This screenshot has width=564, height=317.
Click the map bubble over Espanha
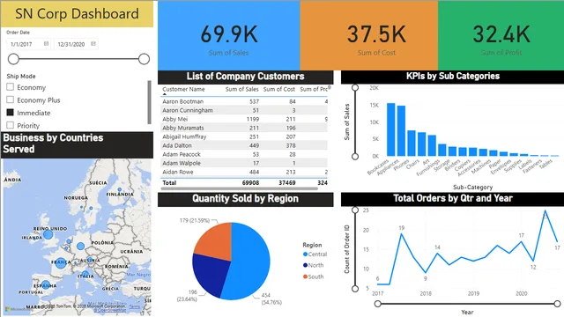tap(45, 284)
